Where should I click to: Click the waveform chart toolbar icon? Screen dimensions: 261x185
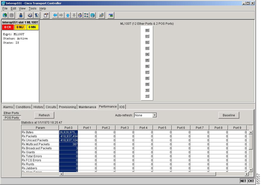coord(111,15)
